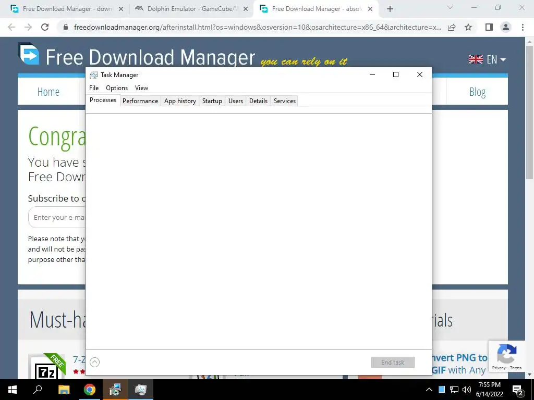Screen dimensions: 534x400
Task: Open the Startup tab
Action: (212, 101)
